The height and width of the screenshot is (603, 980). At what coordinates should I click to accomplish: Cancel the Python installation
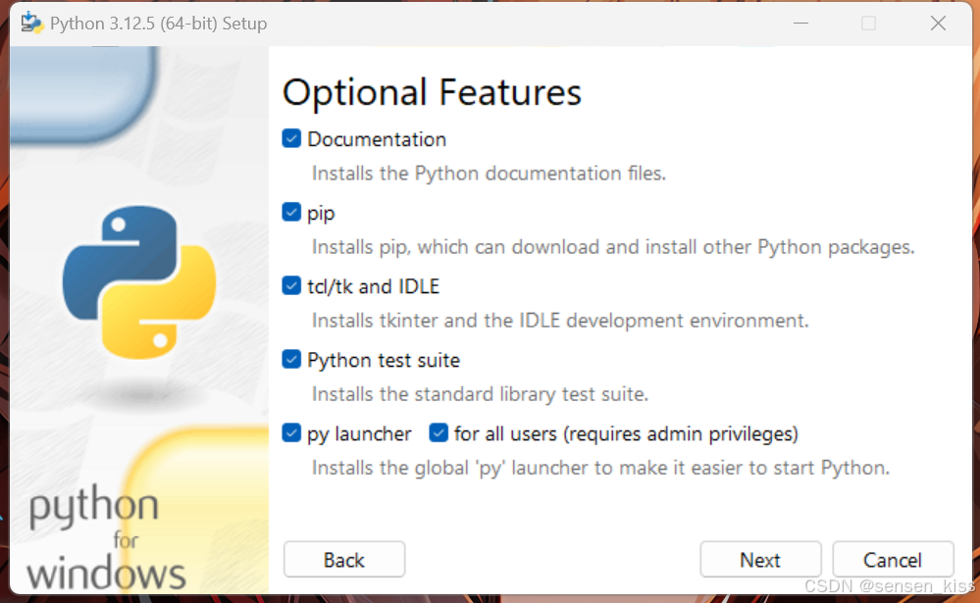pos(893,559)
